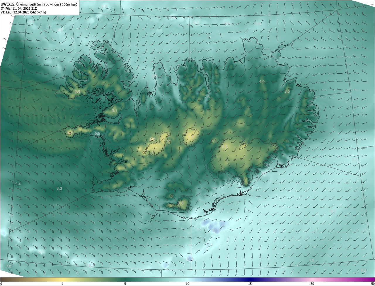375x286 pixels.
Task: Click the '2.9' value on the Westfjords
Action: [x=77, y=92]
